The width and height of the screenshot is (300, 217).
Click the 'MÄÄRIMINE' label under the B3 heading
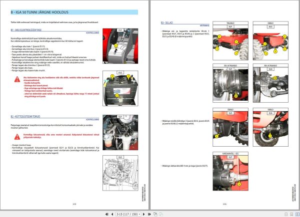point(204,25)
